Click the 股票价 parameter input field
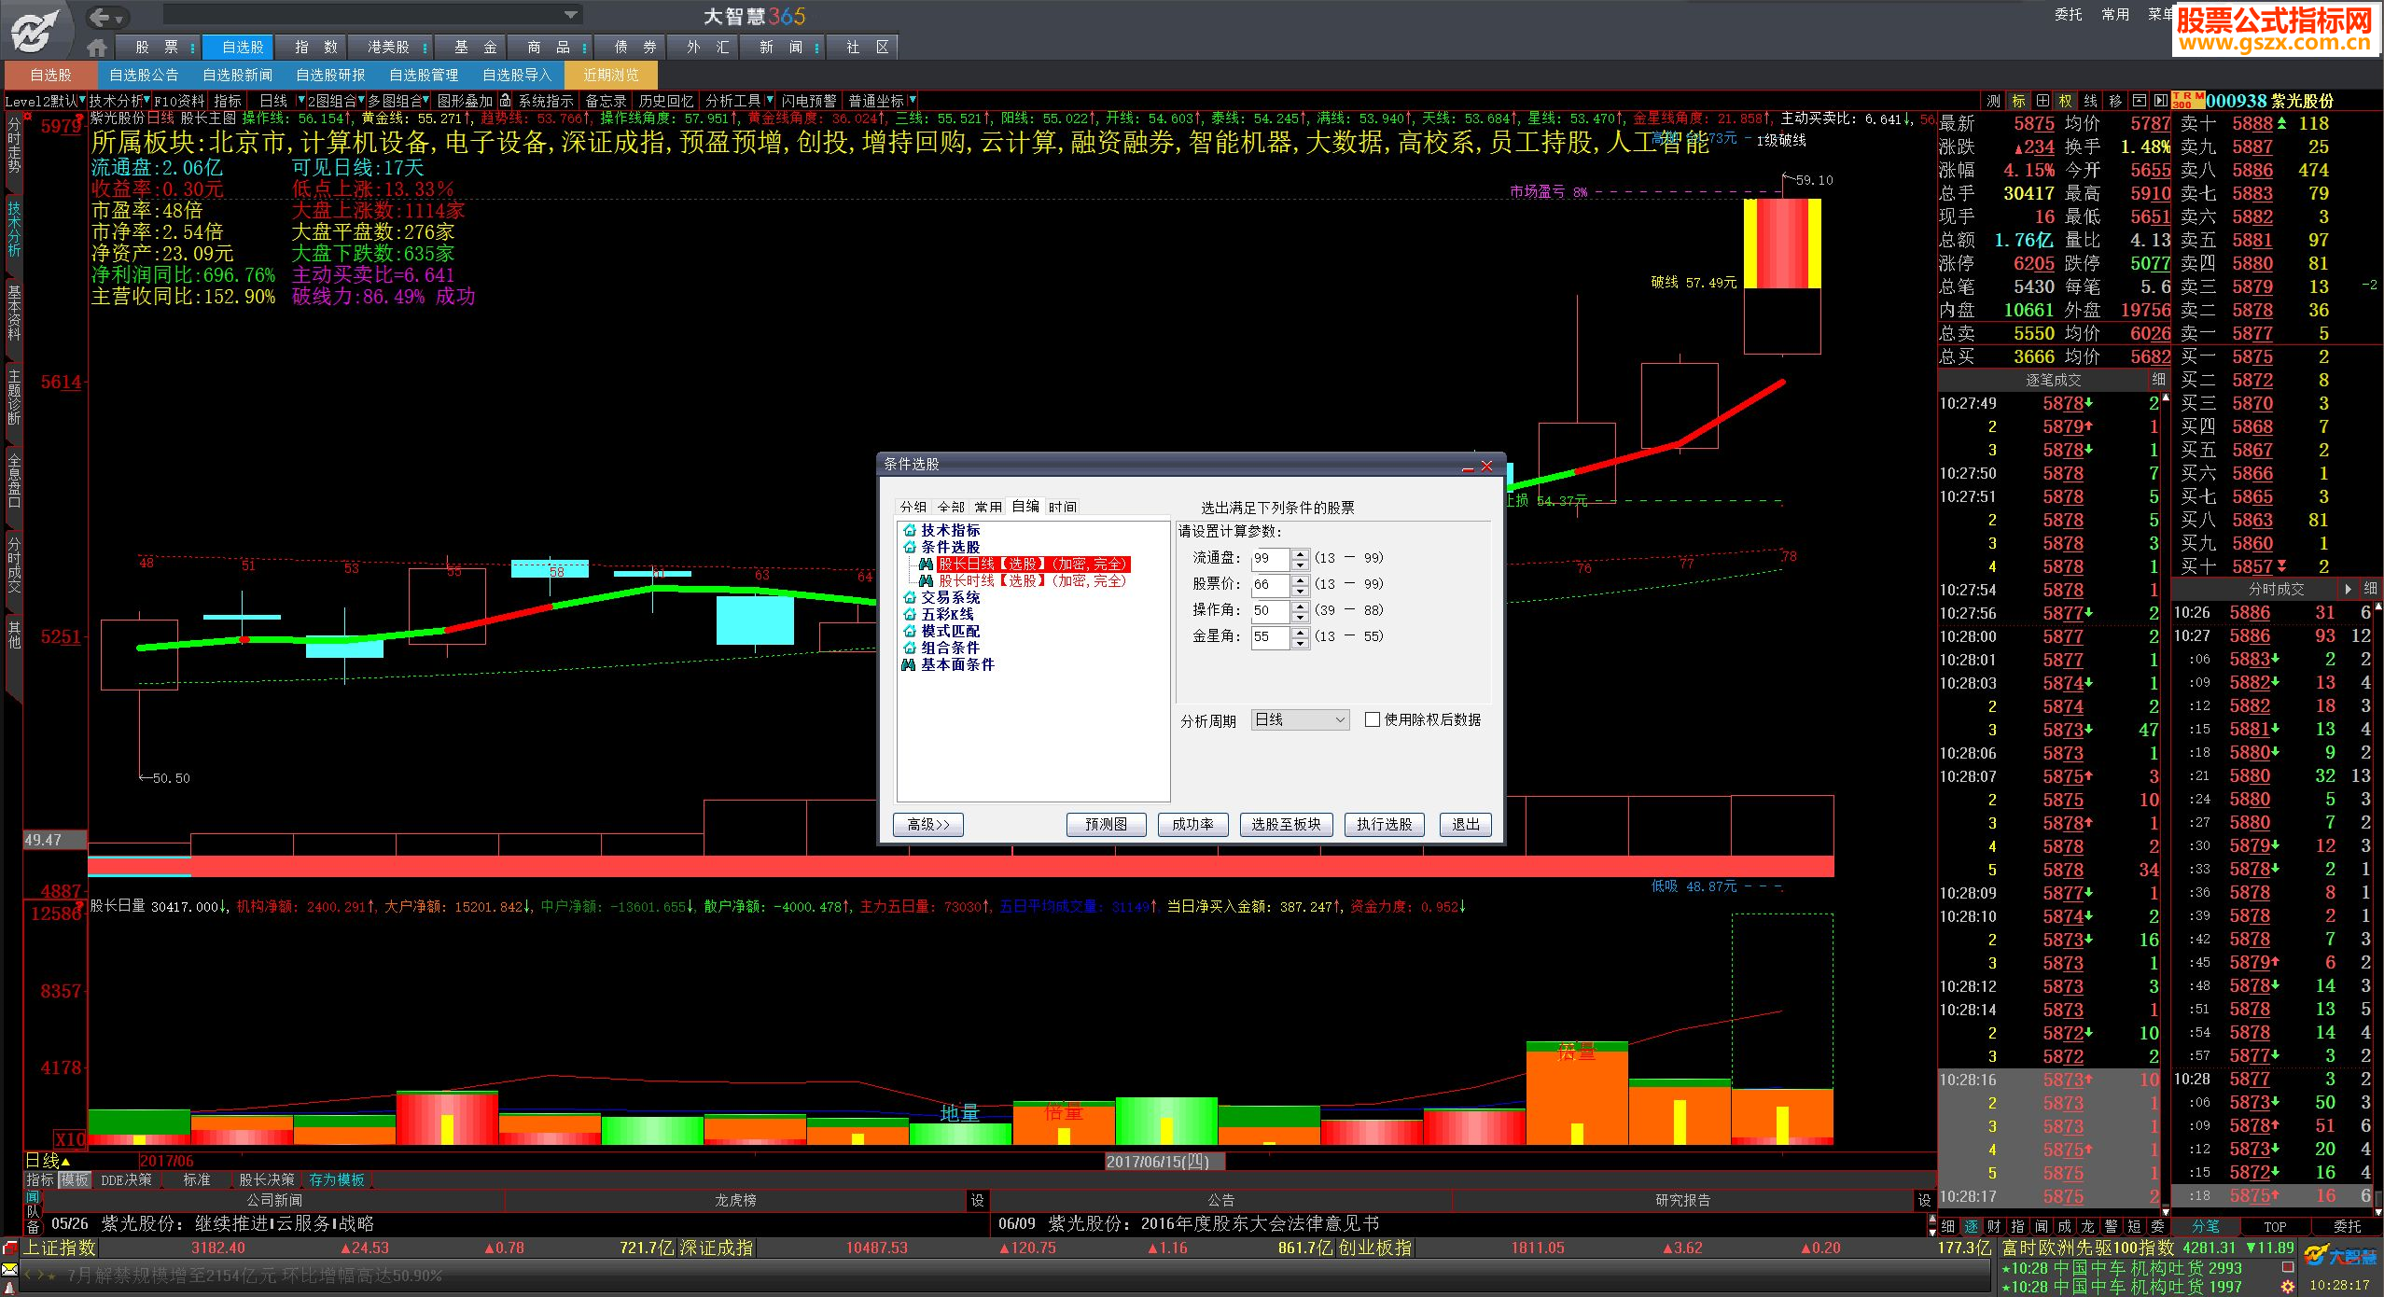Screen dimensions: 2384x1297 pos(1269,584)
